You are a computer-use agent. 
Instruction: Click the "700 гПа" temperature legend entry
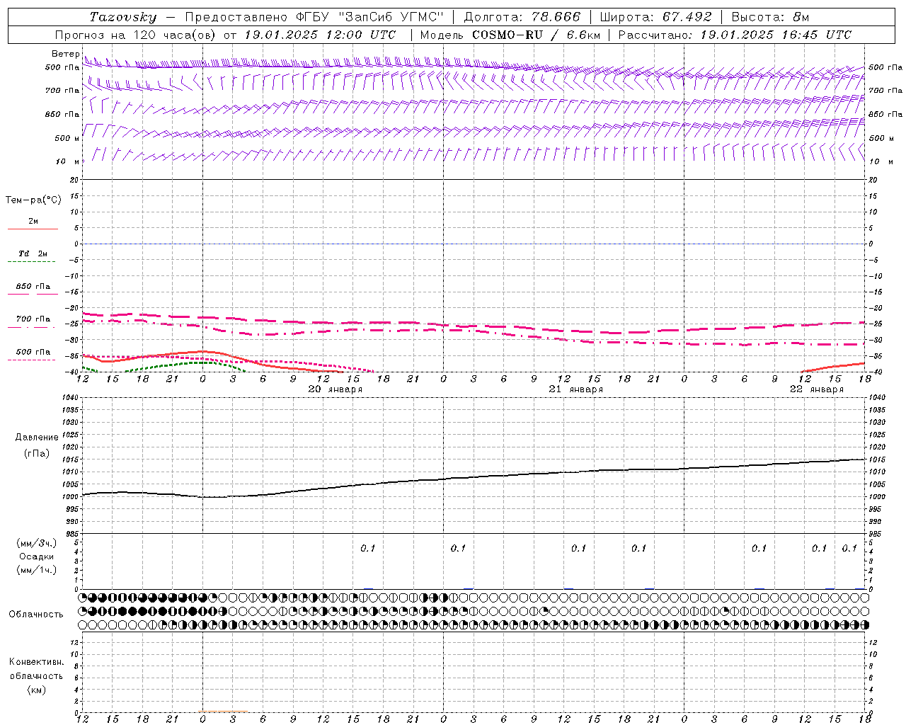tap(33, 319)
